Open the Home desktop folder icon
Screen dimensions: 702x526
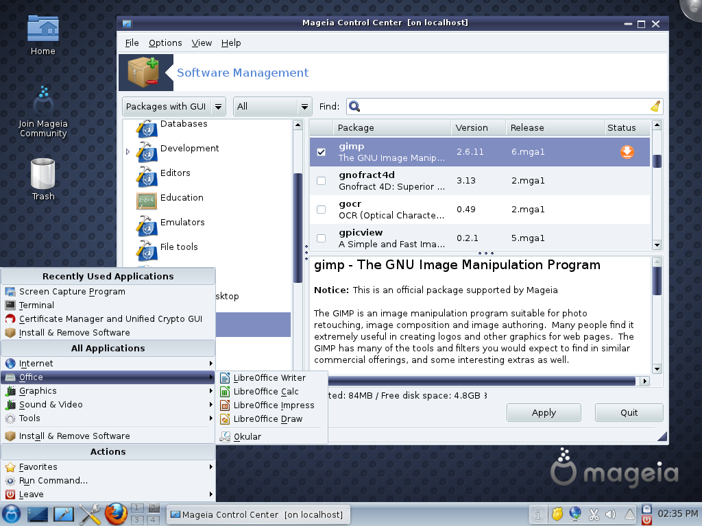pos(43,29)
